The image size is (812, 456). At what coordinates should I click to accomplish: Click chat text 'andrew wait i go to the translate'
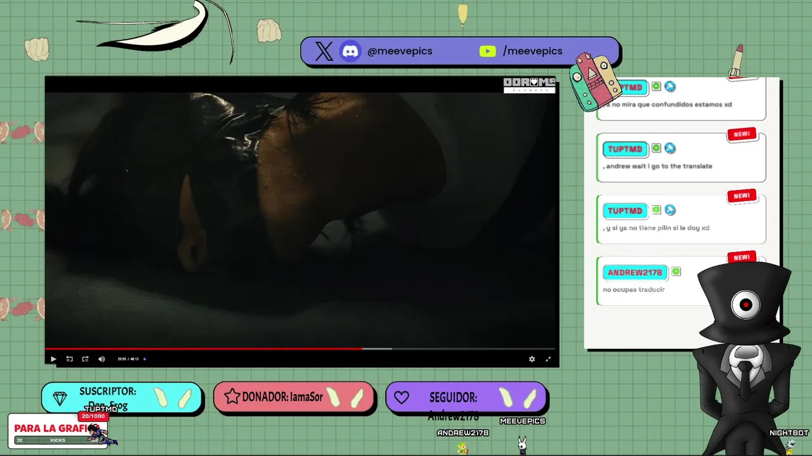point(658,166)
